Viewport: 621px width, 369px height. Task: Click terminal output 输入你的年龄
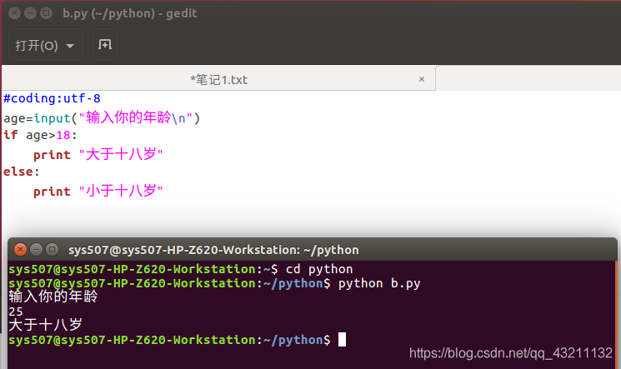tap(53, 297)
